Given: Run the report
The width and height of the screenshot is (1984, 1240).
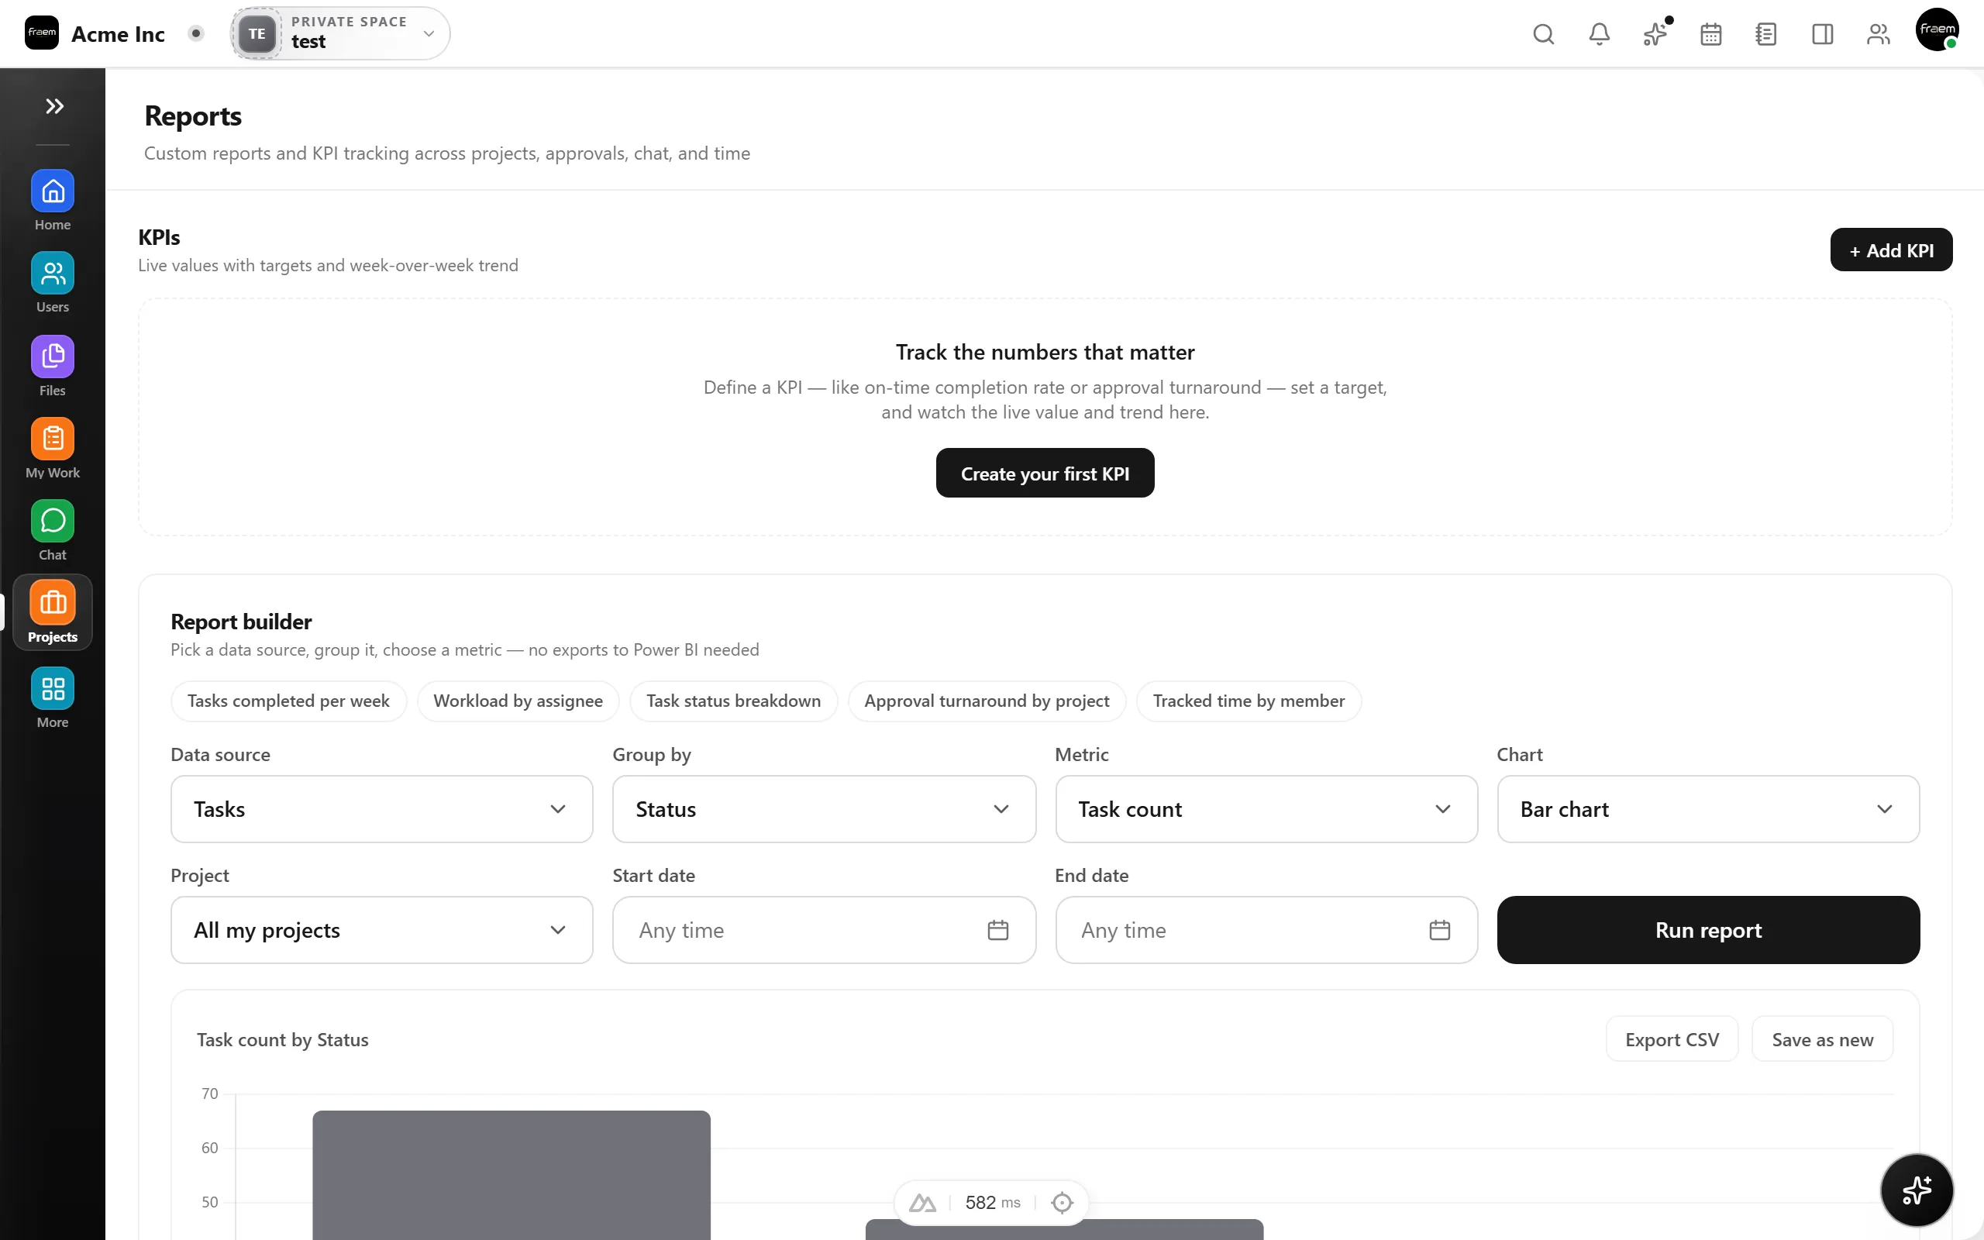Looking at the screenshot, I should pyautogui.click(x=1708, y=929).
